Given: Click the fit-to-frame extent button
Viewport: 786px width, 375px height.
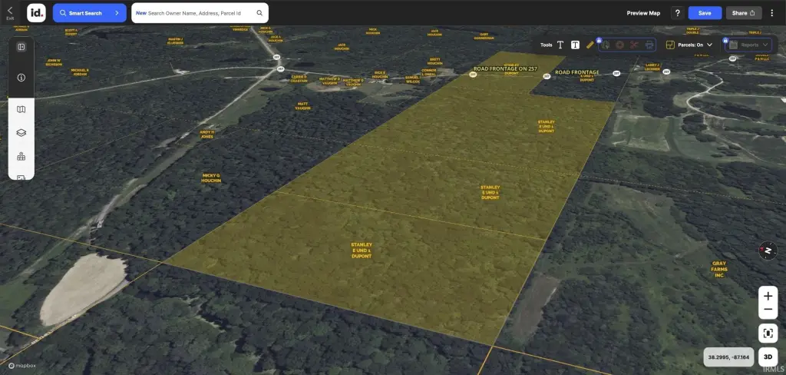Looking at the screenshot, I should coord(768,333).
